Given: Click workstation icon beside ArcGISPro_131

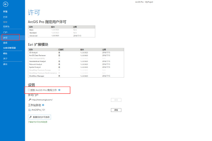Looking at the screenshot, I should [30, 110].
